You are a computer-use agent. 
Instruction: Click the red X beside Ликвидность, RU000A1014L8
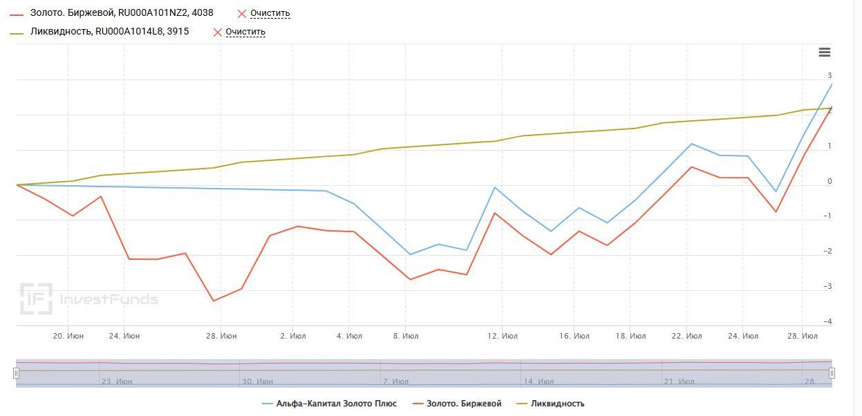pos(218,32)
